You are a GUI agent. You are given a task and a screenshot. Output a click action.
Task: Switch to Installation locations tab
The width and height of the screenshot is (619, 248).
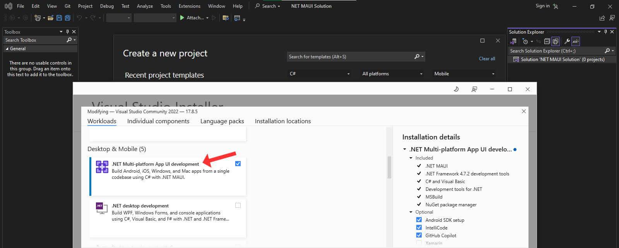(x=283, y=121)
